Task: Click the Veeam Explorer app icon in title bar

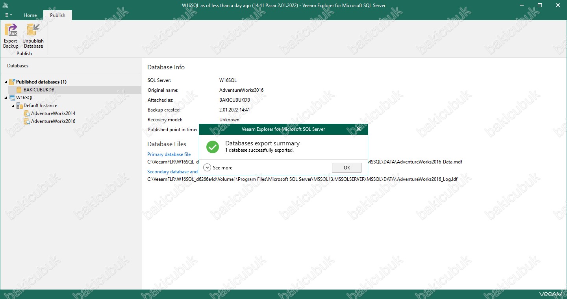Action: (x=5, y=6)
